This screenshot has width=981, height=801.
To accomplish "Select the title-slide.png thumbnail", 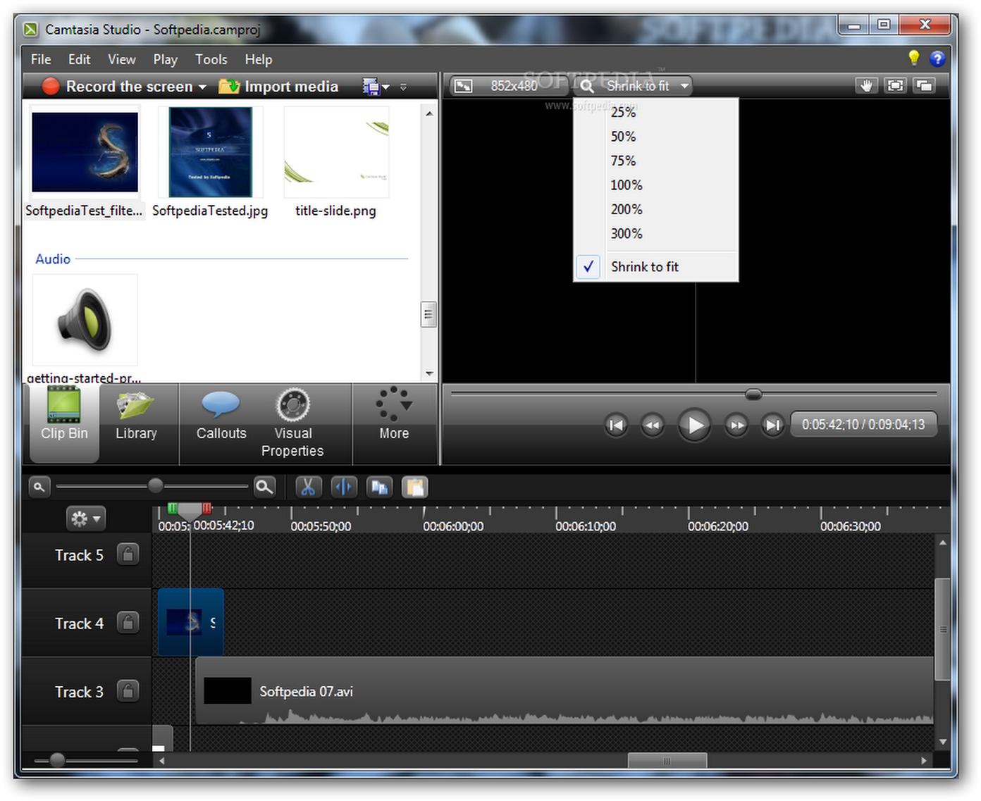I will 335,151.
